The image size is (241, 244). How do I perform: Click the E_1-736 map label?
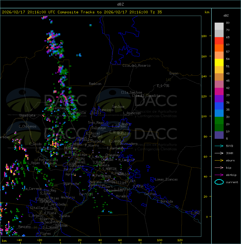(163, 86)
